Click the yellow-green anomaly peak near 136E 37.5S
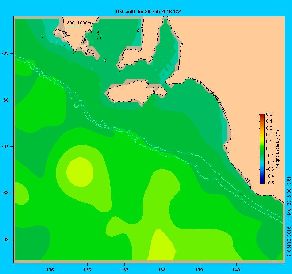Image resolution: width=292 pixels, height=274 pixels. point(80,172)
